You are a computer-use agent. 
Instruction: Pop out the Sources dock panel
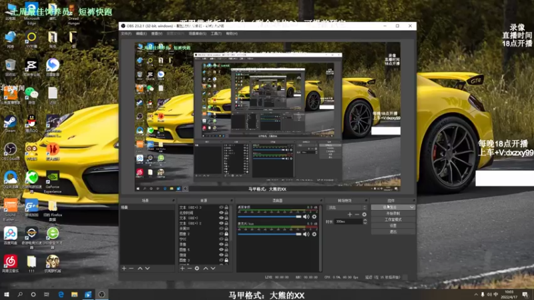coord(231,201)
